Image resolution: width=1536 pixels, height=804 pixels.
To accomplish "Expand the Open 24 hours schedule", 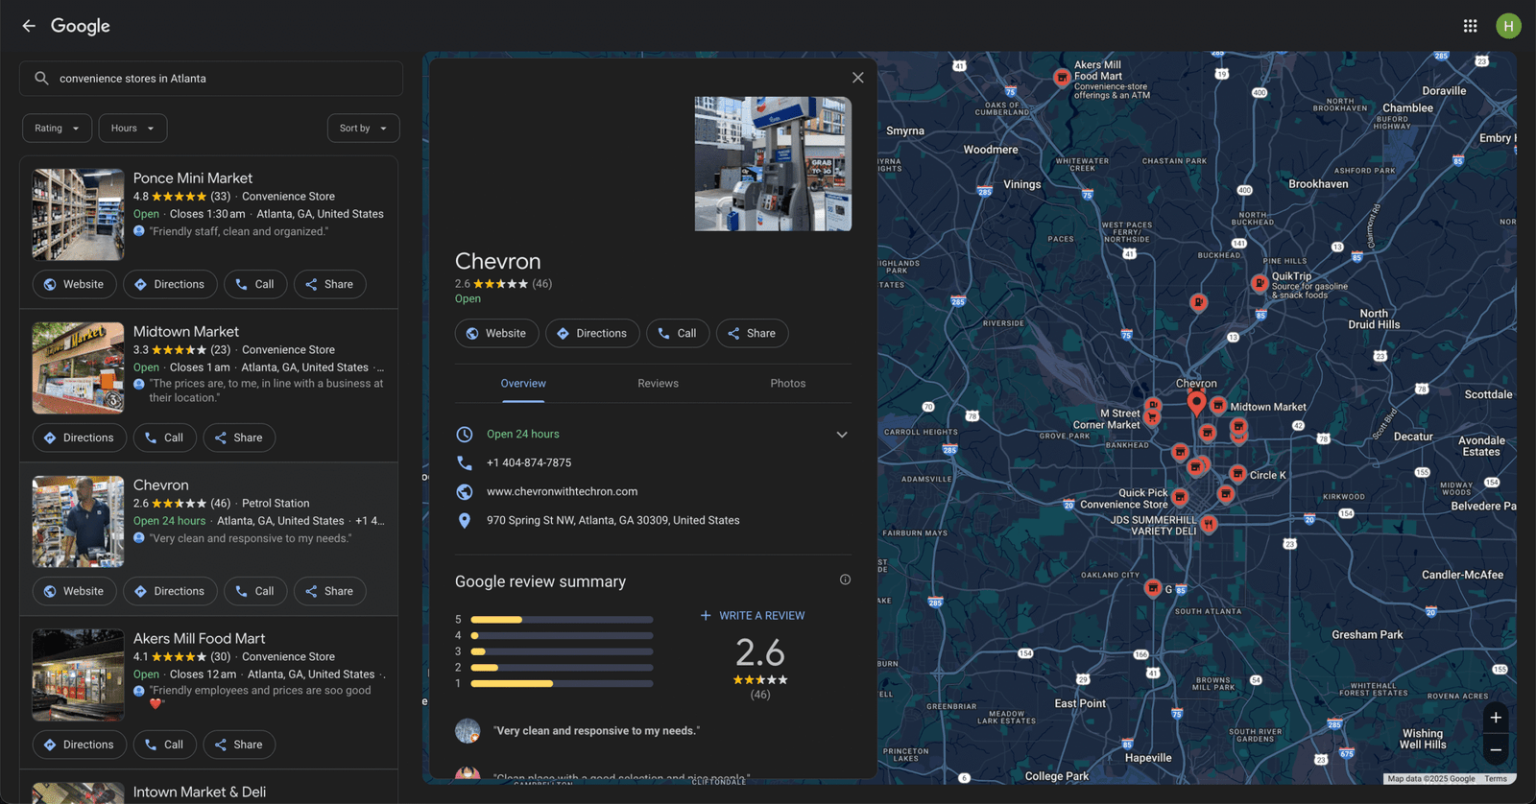I will (x=842, y=435).
